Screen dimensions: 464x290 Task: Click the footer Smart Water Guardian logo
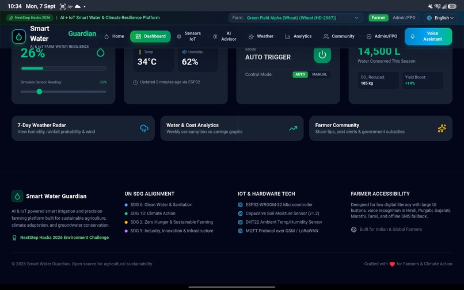pos(17,196)
